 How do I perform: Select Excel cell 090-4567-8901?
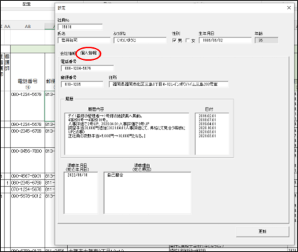pyautogui.click(x=27, y=176)
